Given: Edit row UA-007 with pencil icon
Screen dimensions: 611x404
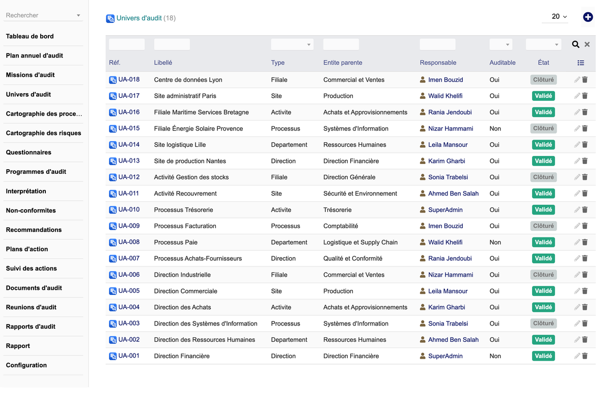Looking at the screenshot, I should pyautogui.click(x=577, y=258).
